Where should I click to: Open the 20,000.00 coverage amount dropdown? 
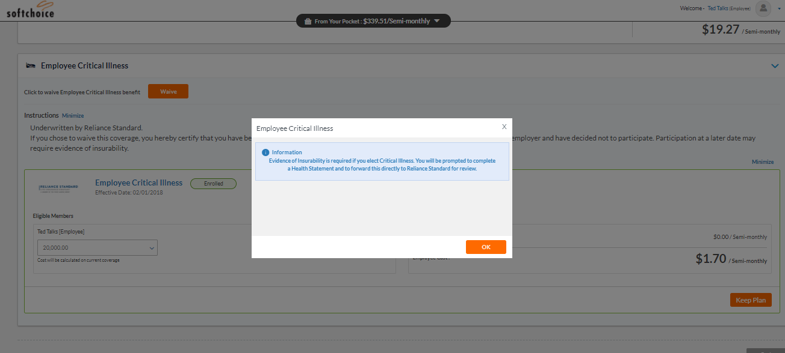tap(97, 247)
